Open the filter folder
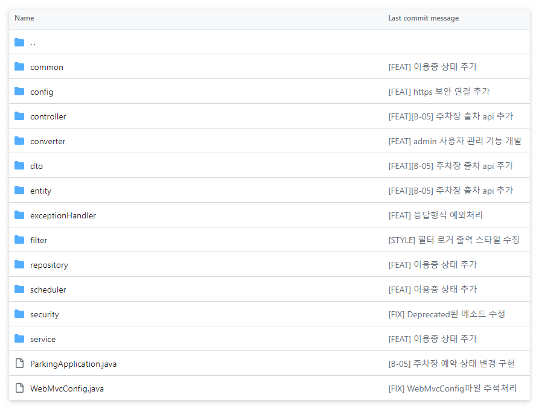539x409 pixels. [x=39, y=241]
